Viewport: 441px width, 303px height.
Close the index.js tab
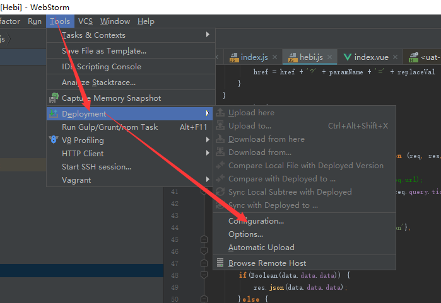coord(275,57)
